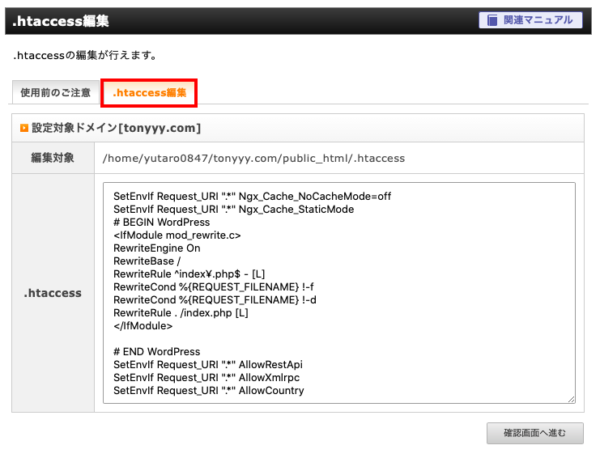Image resolution: width=600 pixels, height=458 pixels.
Task: Click the text '.htaccessの編集が行えます。'
Action: (85, 56)
